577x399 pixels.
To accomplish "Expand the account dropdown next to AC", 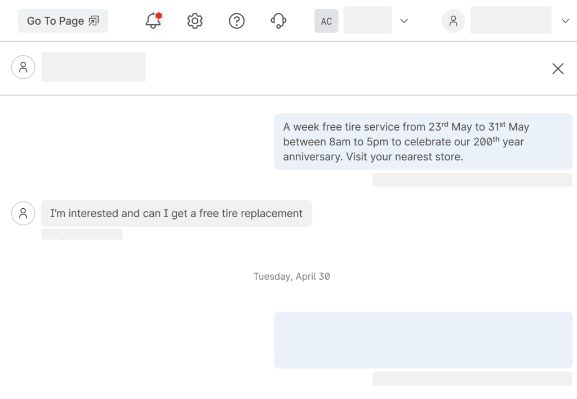I will [404, 21].
